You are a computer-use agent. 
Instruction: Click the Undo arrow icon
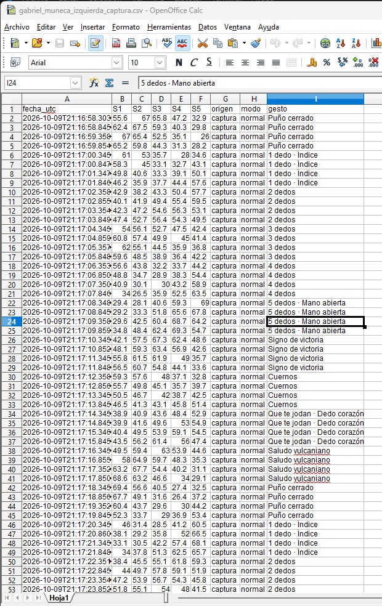275,43
